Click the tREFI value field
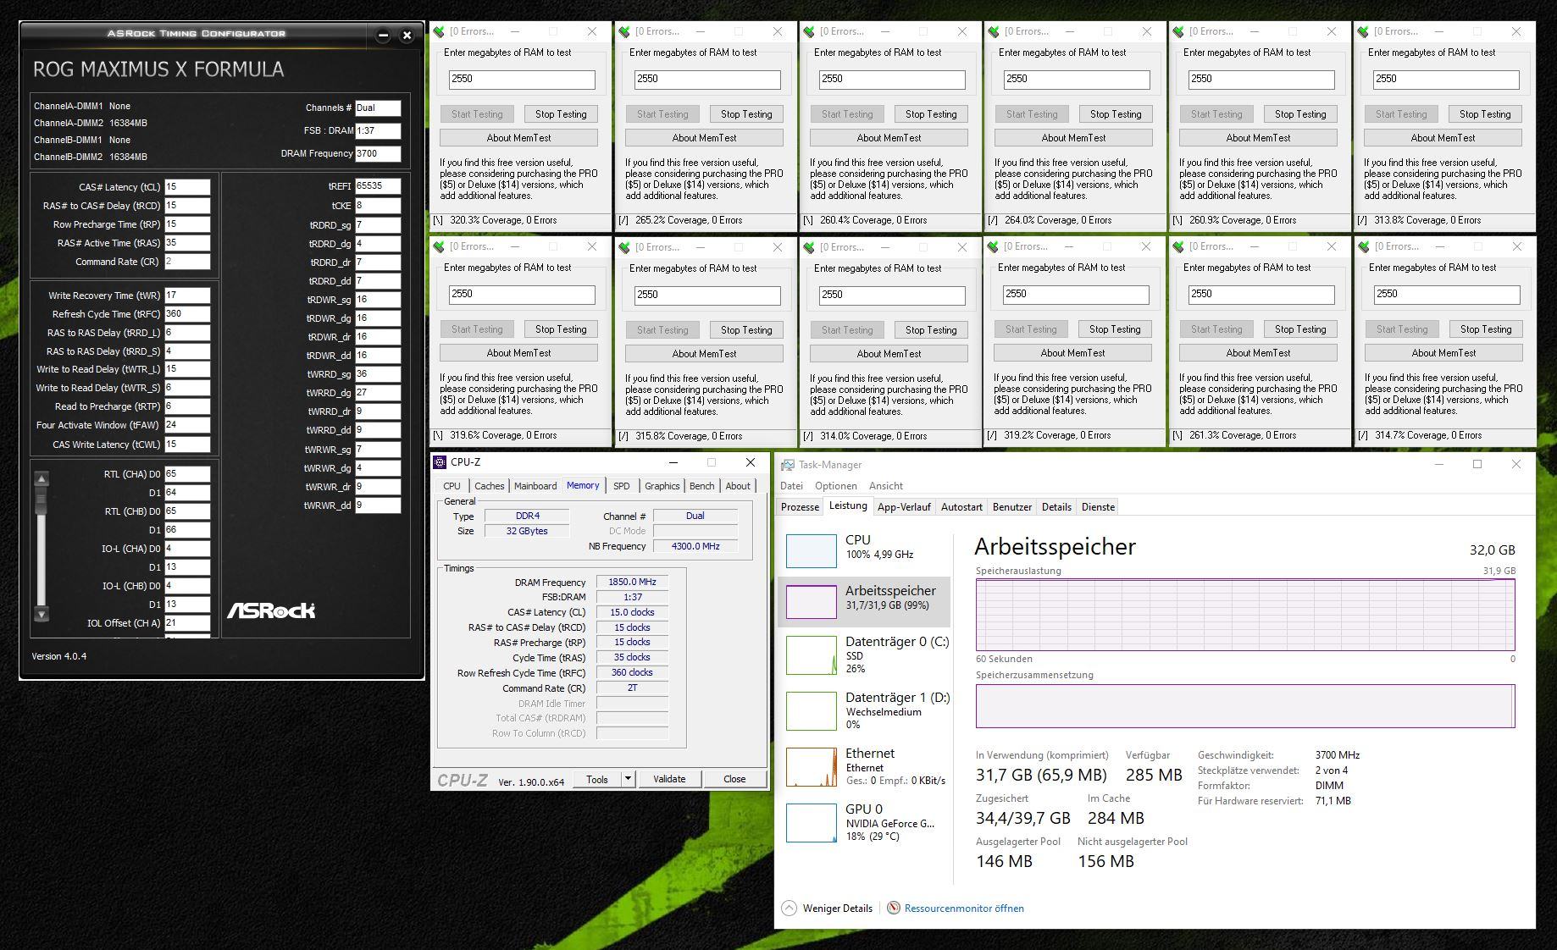This screenshot has height=950, width=1557. tap(378, 186)
